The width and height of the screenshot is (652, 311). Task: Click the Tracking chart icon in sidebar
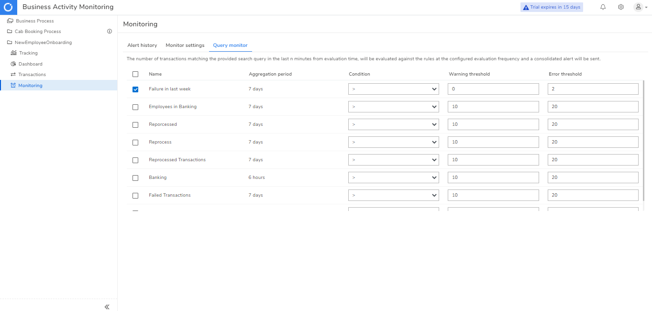14,53
